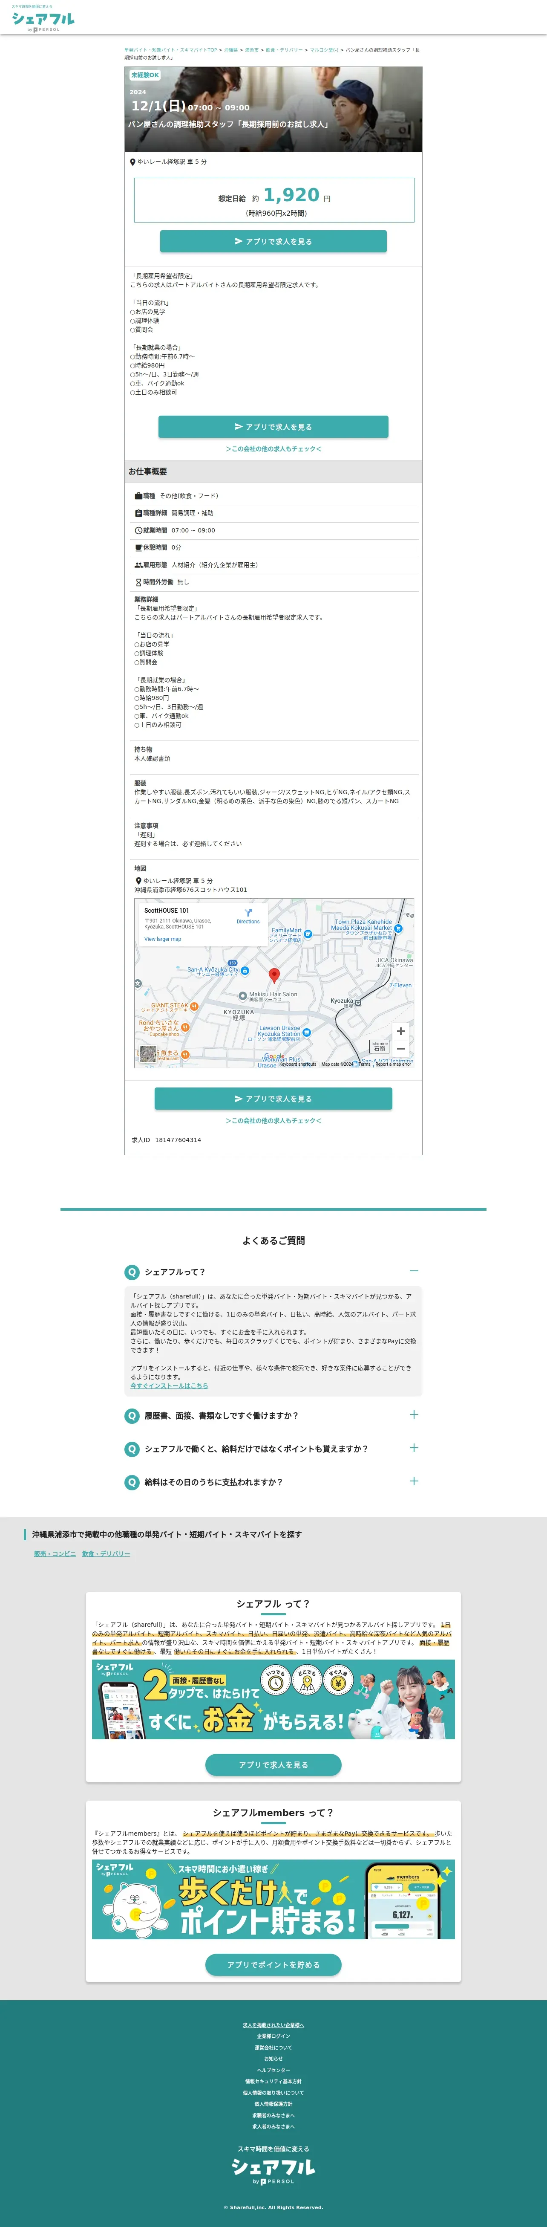Screen dimensions: 547x2227
Task: Click the job hero image banner
Action: tap(273, 109)
